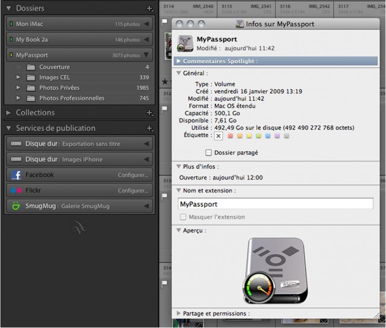Expand the Photos Privées folder
Screen dimensions: 386x328
pos(18,88)
